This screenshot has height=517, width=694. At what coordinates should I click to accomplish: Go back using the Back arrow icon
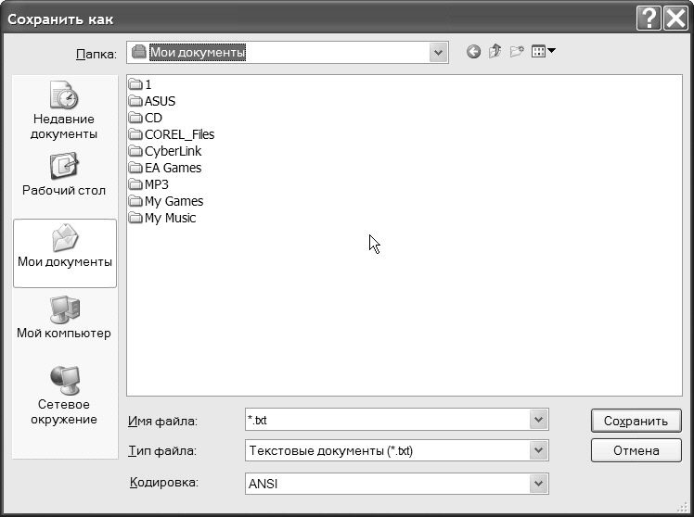coord(473,52)
